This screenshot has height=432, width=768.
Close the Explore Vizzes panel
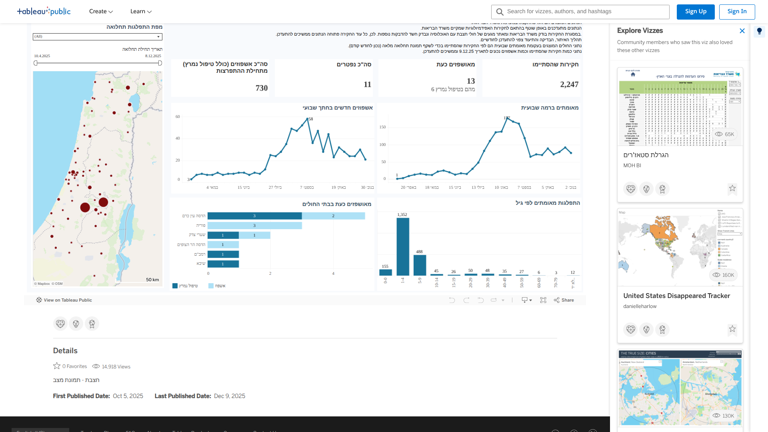(x=742, y=31)
